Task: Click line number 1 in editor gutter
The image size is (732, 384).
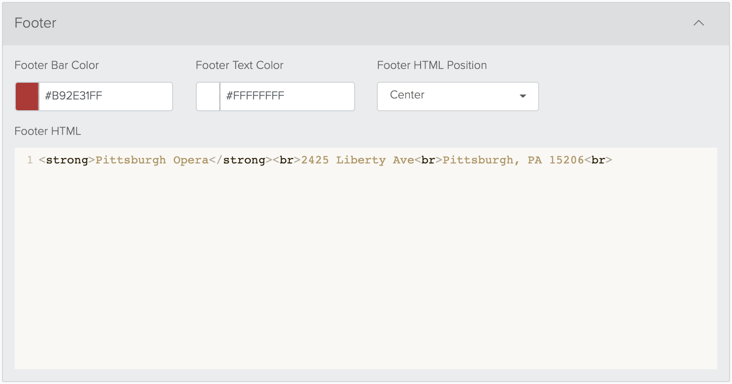Action: tap(30, 160)
